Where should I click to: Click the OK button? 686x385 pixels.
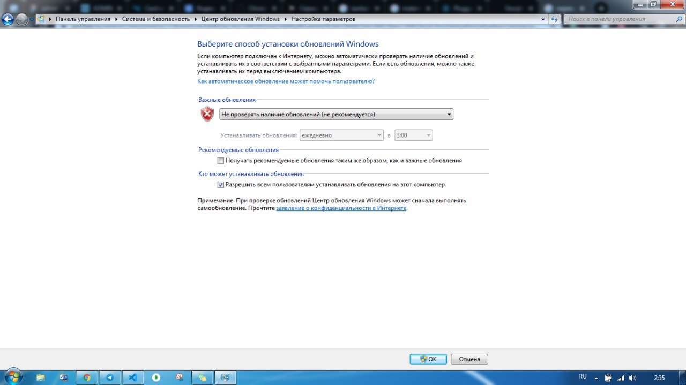coord(428,359)
